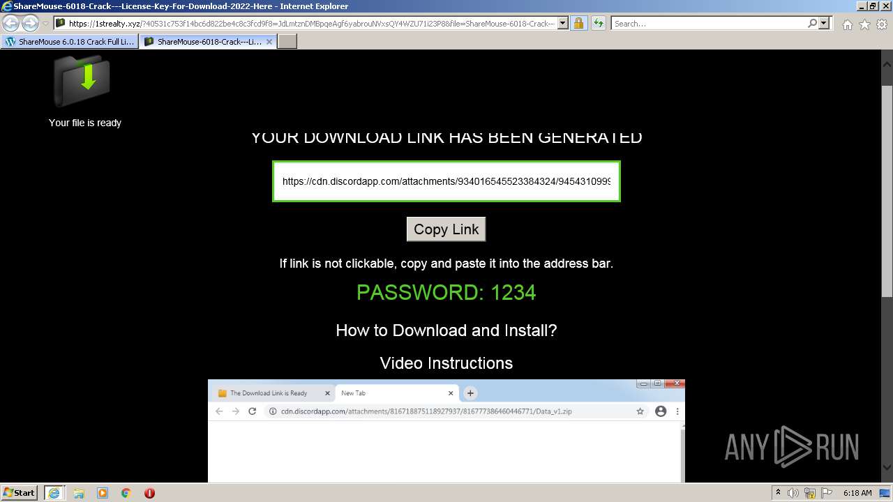Screen dimensions: 893x502
Task: Click the 'PASSWORD: 1234' text
Action: tap(446, 292)
